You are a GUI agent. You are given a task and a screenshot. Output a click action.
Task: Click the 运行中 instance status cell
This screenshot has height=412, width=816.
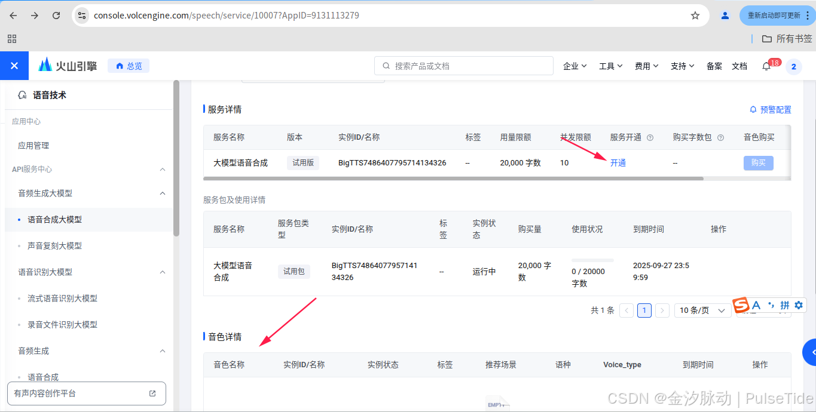(x=484, y=272)
